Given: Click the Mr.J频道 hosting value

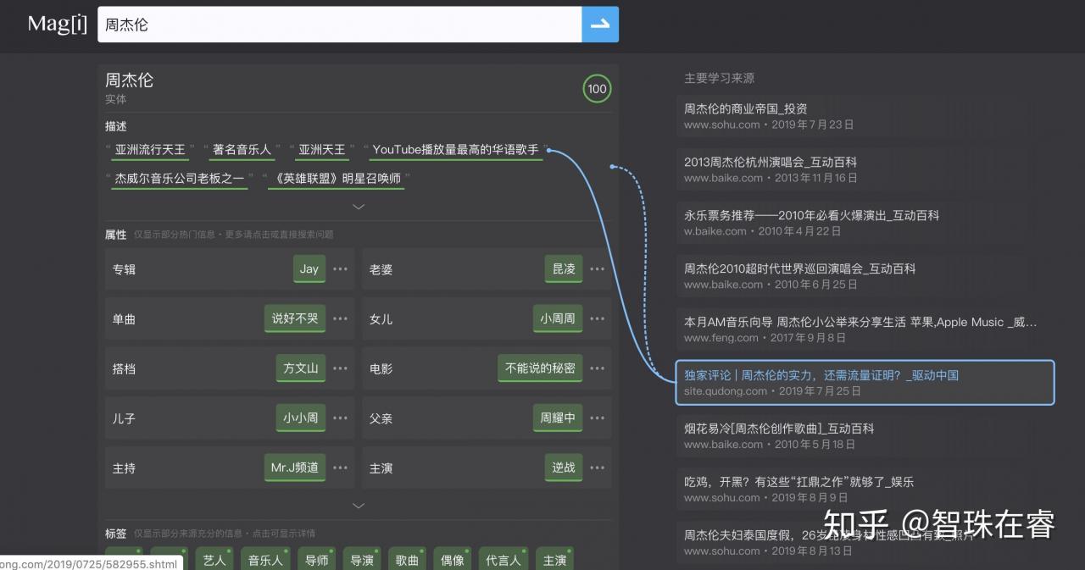Looking at the screenshot, I should pyautogui.click(x=295, y=468).
